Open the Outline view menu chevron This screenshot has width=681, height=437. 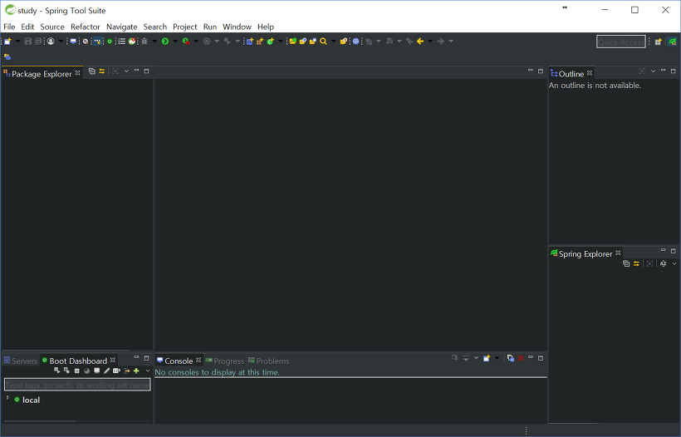[x=653, y=71]
